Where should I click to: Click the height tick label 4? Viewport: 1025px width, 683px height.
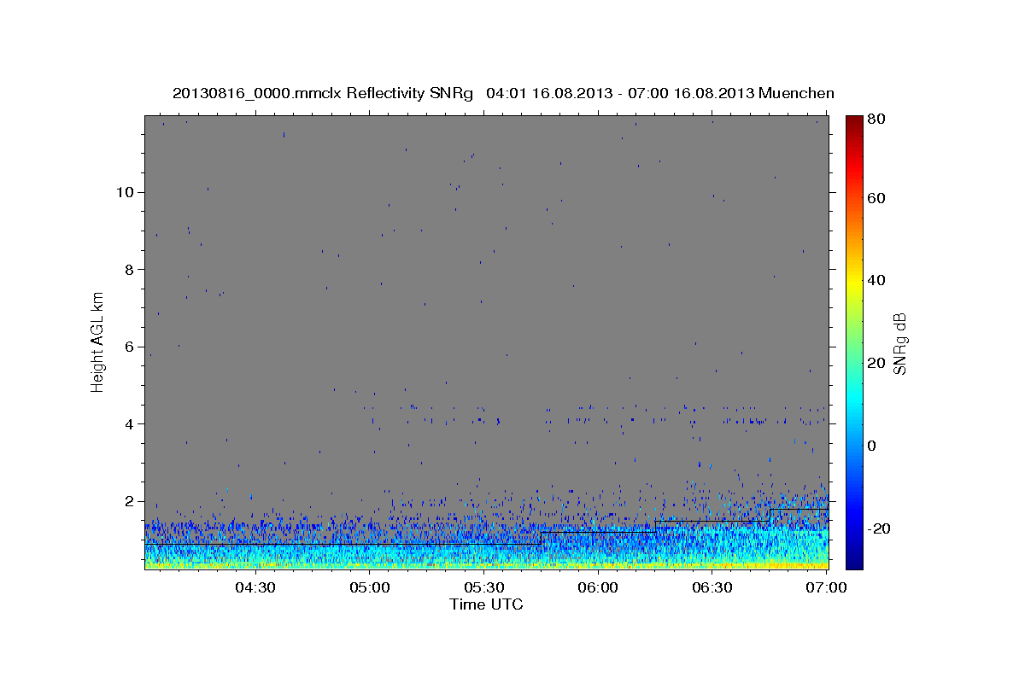pos(130,424)
